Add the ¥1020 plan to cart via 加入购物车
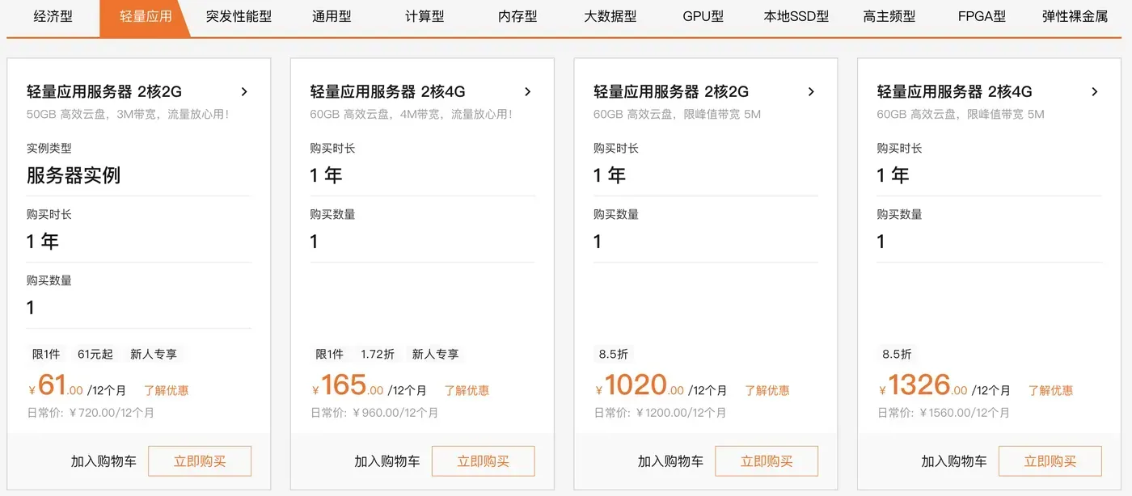The height and width of the screenshot is (496, 1132). (x=670, y=460)
